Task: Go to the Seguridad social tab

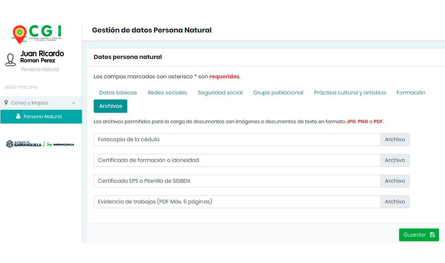Action: click(x=220, y=92)
